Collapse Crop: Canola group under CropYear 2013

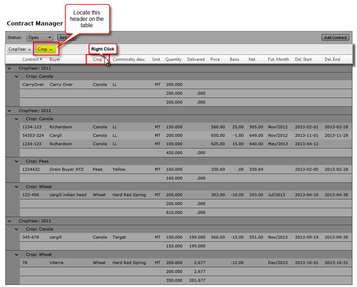17,229
